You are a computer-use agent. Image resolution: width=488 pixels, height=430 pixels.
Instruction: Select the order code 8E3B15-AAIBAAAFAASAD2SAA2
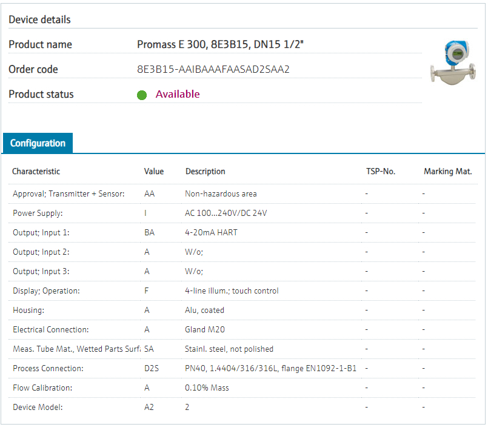click(213, 69)
